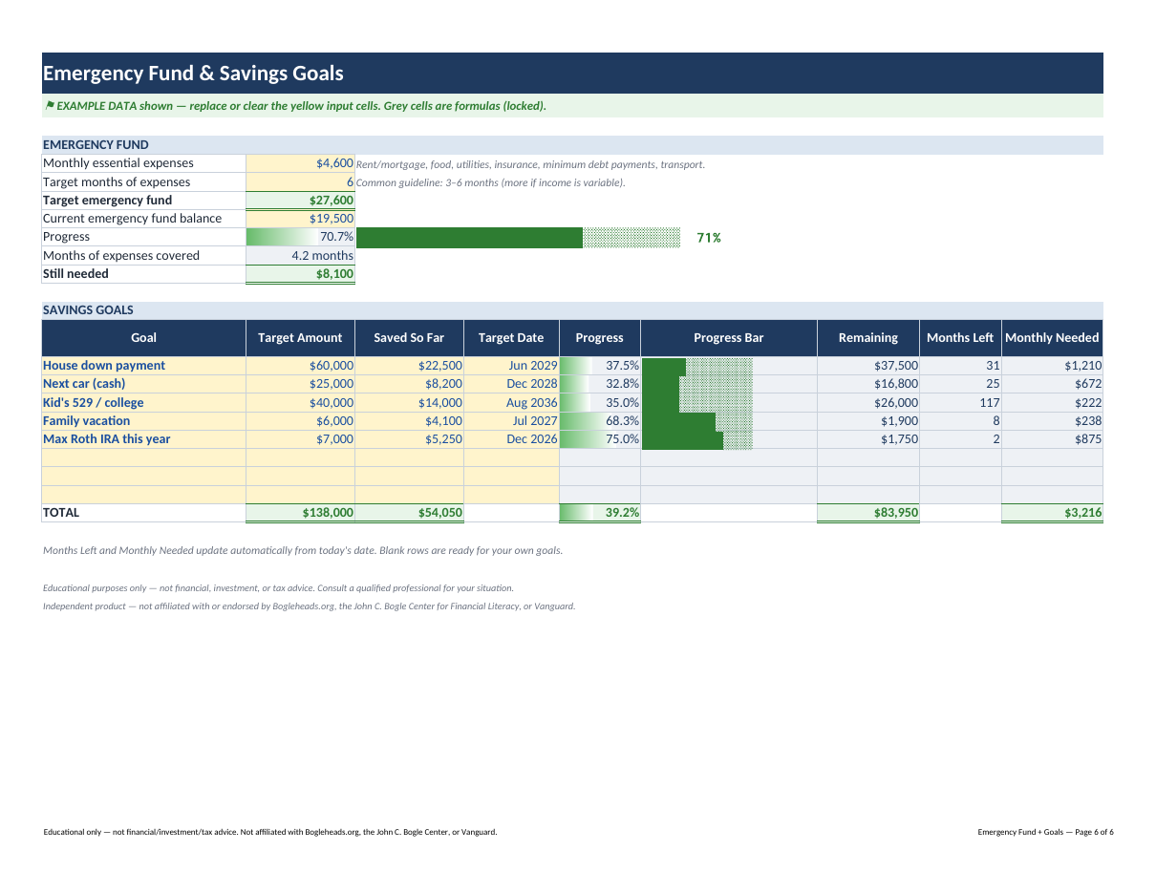Click the EXAMPLE DATA notice flag icon
This screenshot has width=1156, height=893.
[49, 106]
